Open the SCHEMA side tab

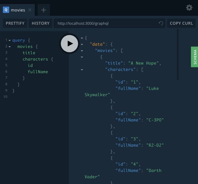pyautogui.click(x=195, y=57)
